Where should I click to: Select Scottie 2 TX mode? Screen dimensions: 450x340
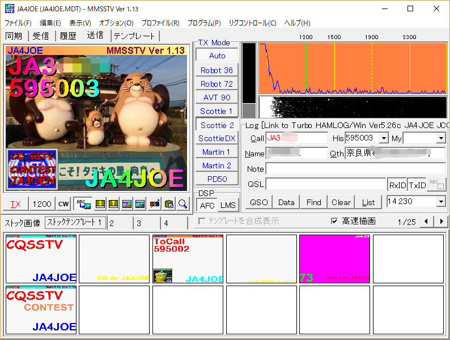pyautogui.click(x=217, y=125)
